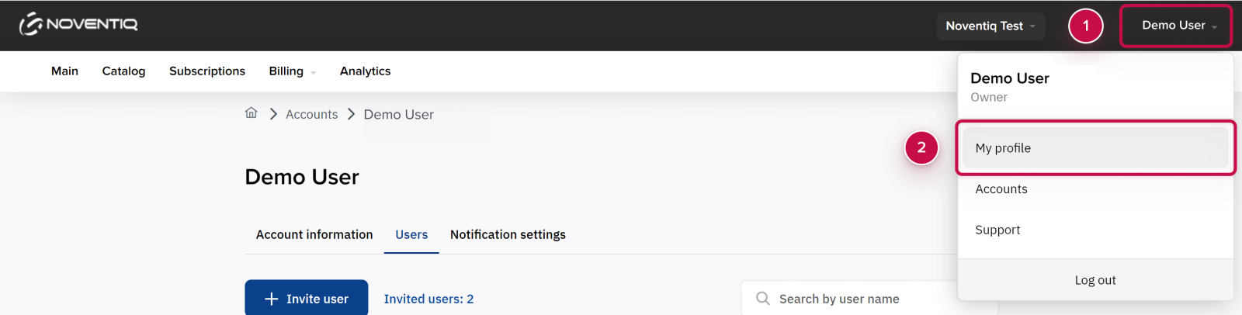
Task: Focus the Search by user name field
Action: point(862,299)
